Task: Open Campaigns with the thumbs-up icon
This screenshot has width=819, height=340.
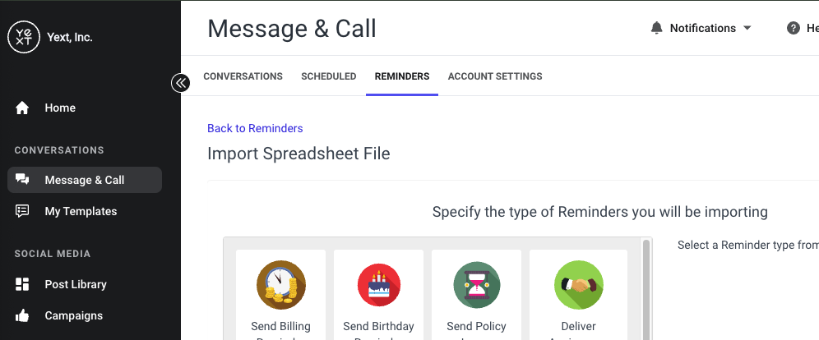Action: [x=22, y=315]
